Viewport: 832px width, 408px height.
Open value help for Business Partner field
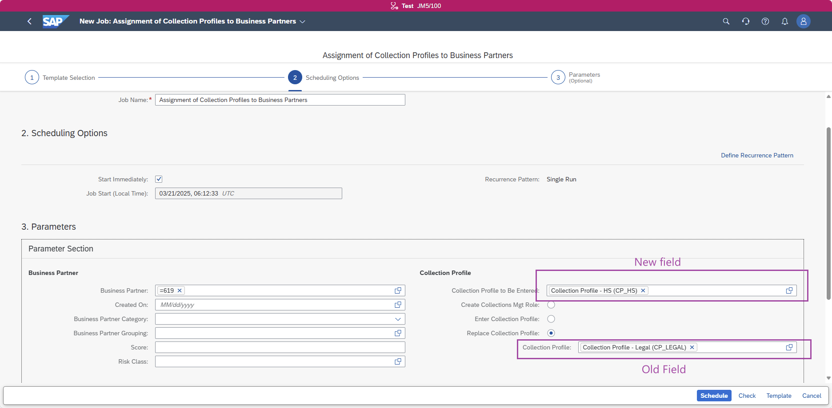coord(398,290)
